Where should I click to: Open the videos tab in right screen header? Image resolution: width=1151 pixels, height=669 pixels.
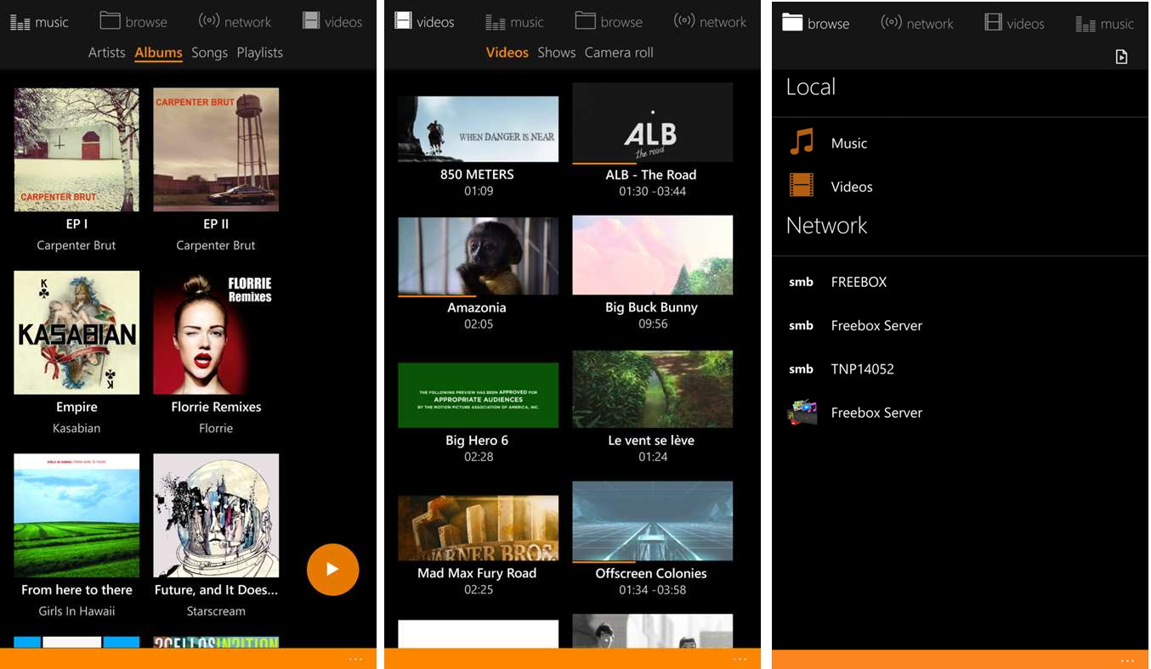coord(1014,21)
